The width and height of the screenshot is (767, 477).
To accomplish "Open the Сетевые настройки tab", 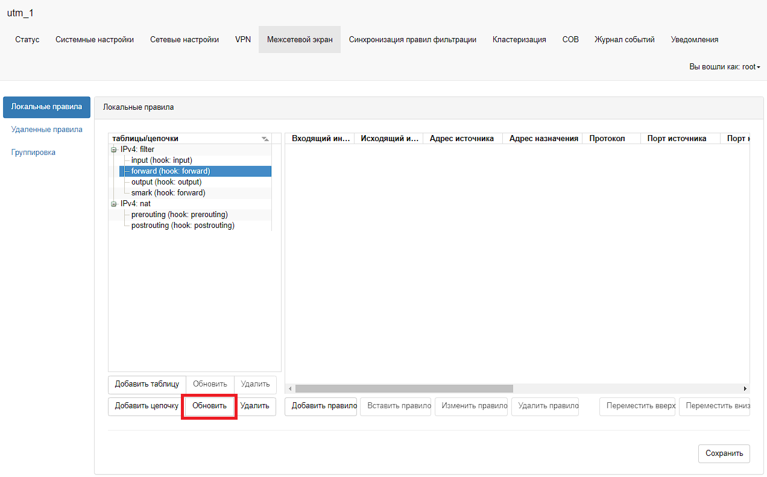I will click(185, 40).
